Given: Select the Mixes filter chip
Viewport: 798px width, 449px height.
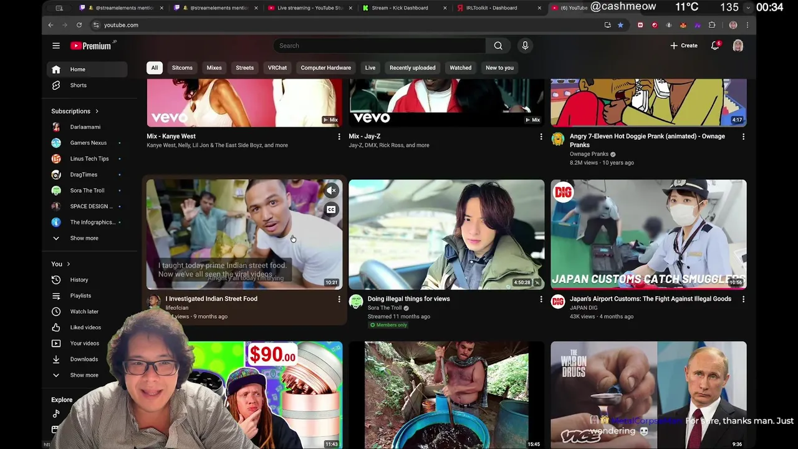Looking at the screenshot, I should pyautogui.click(x=214, y=67).
